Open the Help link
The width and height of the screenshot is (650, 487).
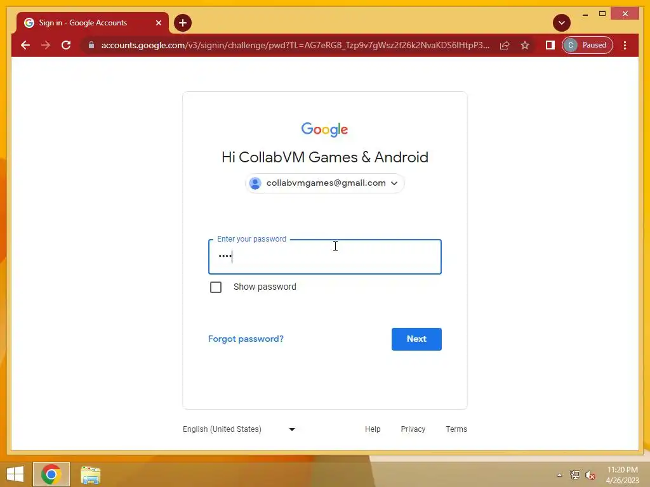tap(372, 429)
